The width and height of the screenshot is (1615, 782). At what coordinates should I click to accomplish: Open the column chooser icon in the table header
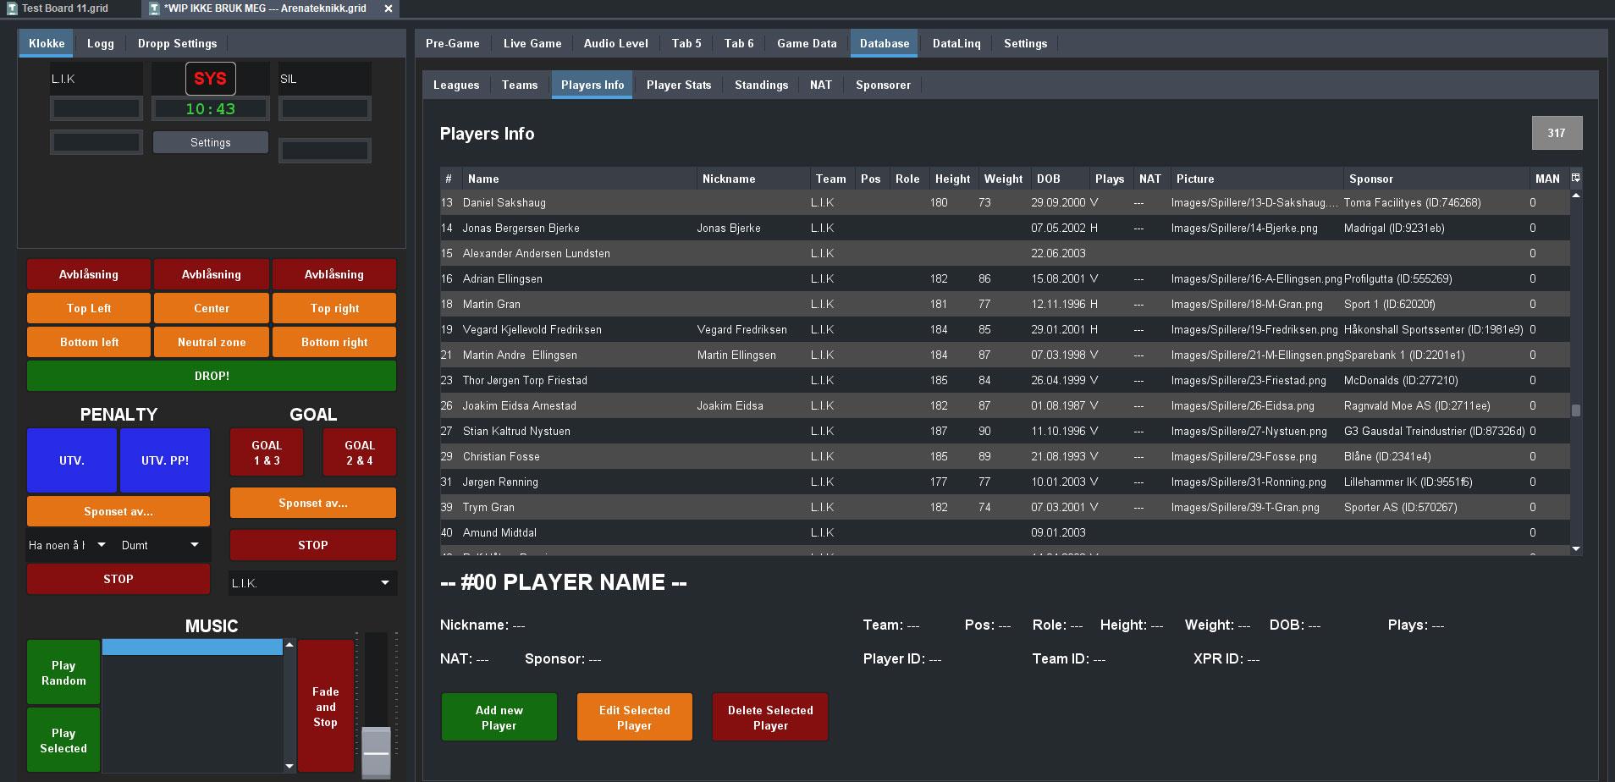coord(1575,178)
